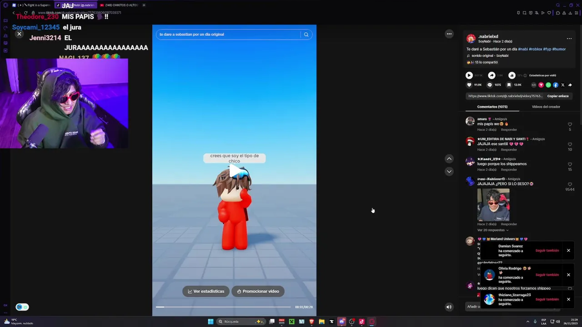582x327 pixels.
Task: Expand Ver 20 respuestas
Action: 493,230
